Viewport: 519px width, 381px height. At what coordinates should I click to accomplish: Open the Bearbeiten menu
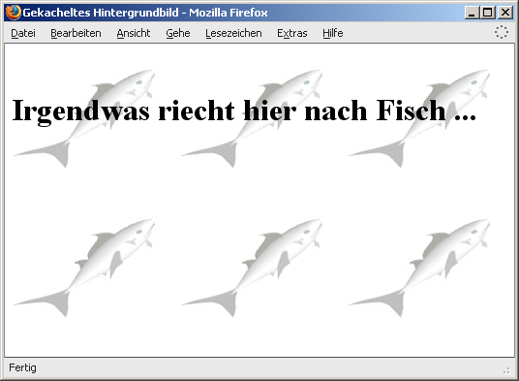point(76,33)
